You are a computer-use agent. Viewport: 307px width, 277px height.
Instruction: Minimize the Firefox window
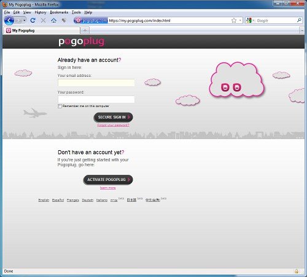tap(278, 3)
